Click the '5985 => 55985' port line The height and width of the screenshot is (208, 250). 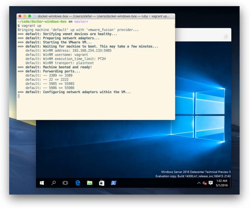coord(50,84)
